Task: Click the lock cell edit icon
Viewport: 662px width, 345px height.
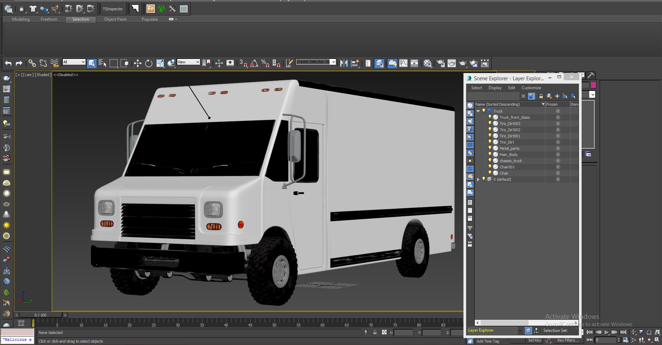Action: [541, 96]
